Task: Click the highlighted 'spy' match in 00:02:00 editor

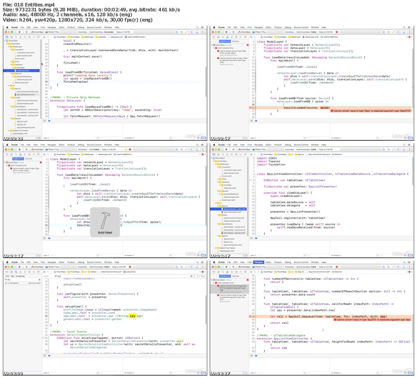Action: point(132,316)
